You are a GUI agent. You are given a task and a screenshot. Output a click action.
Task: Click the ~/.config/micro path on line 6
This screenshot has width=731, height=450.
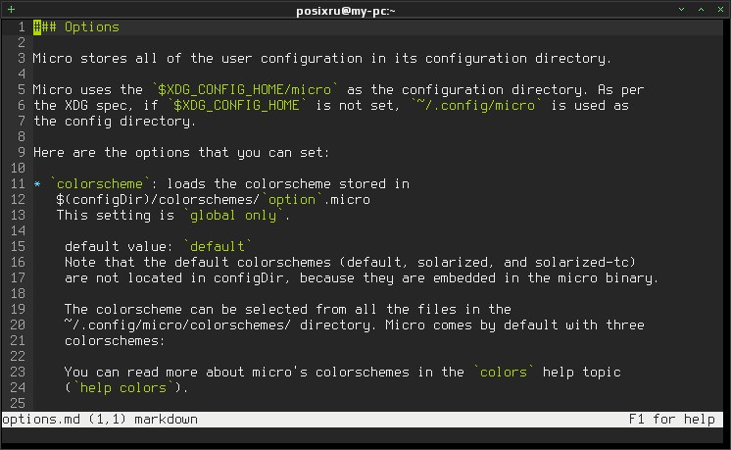tap(476, 105)
